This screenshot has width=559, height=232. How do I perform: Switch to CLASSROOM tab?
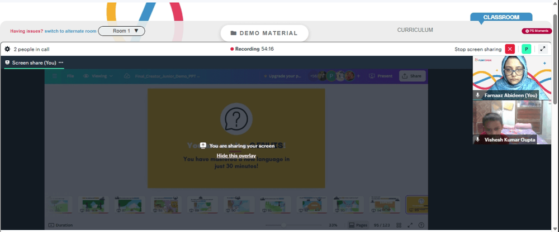click(x=501, y=17)
